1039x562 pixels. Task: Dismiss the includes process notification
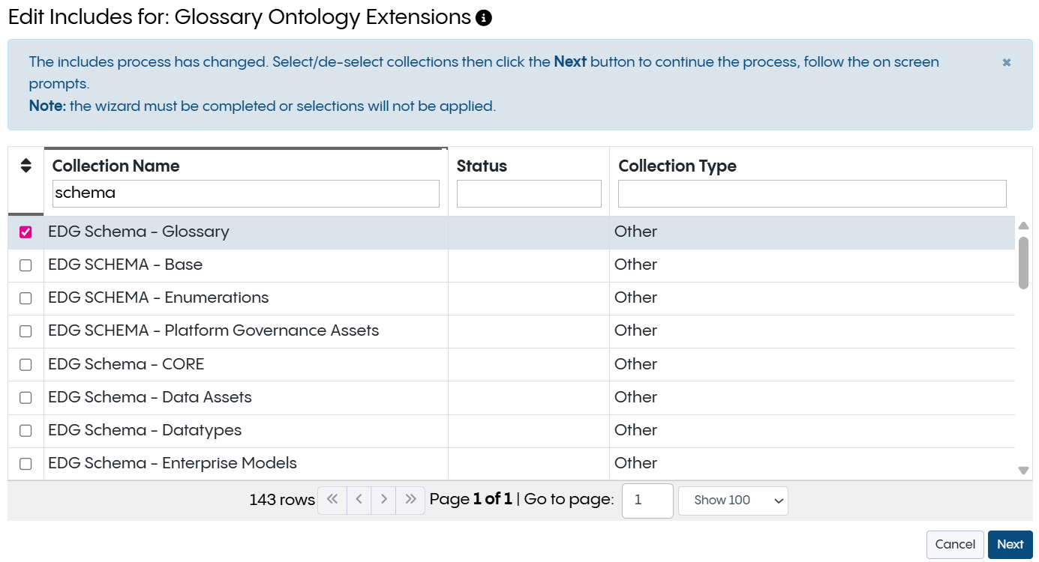[x=1006, y=63]
